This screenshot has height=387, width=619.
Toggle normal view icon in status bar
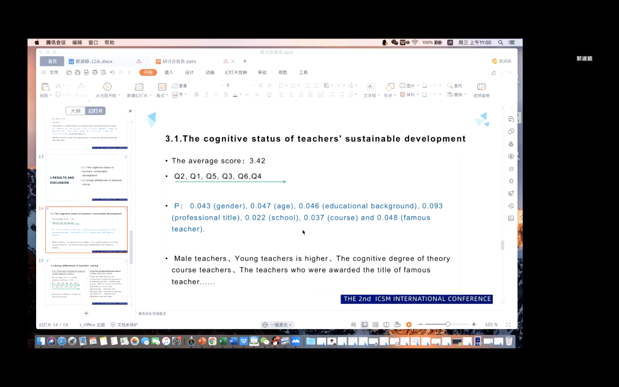click(x=365, y=325)
